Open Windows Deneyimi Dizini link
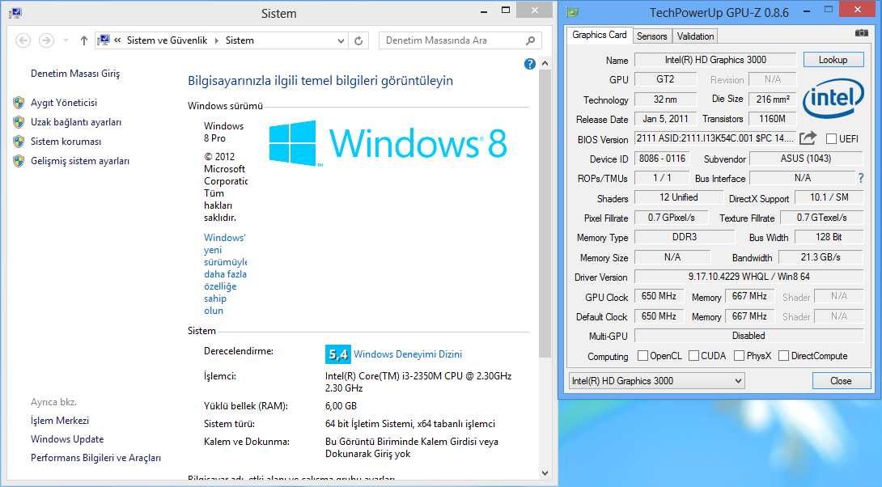The width and height of the screenshot is (882, 487). [408, 354]
